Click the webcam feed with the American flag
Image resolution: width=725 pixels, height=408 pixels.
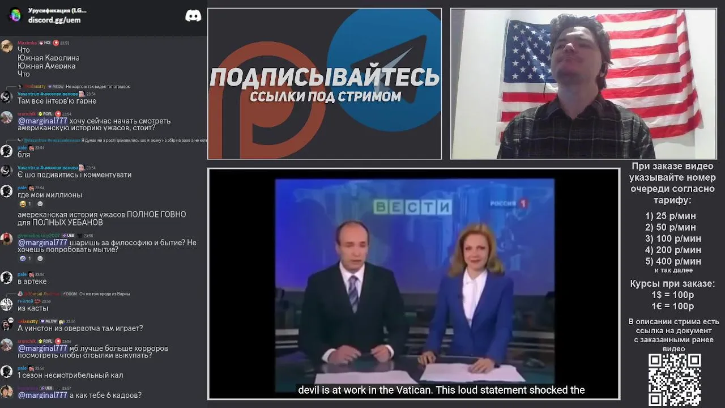583,84
